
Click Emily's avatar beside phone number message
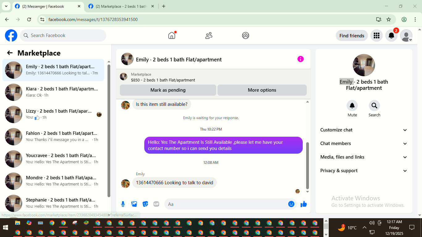125,184
